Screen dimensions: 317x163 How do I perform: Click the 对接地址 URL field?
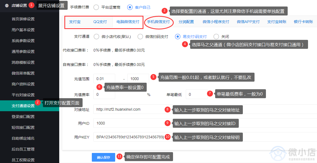(x=205, y=109)
